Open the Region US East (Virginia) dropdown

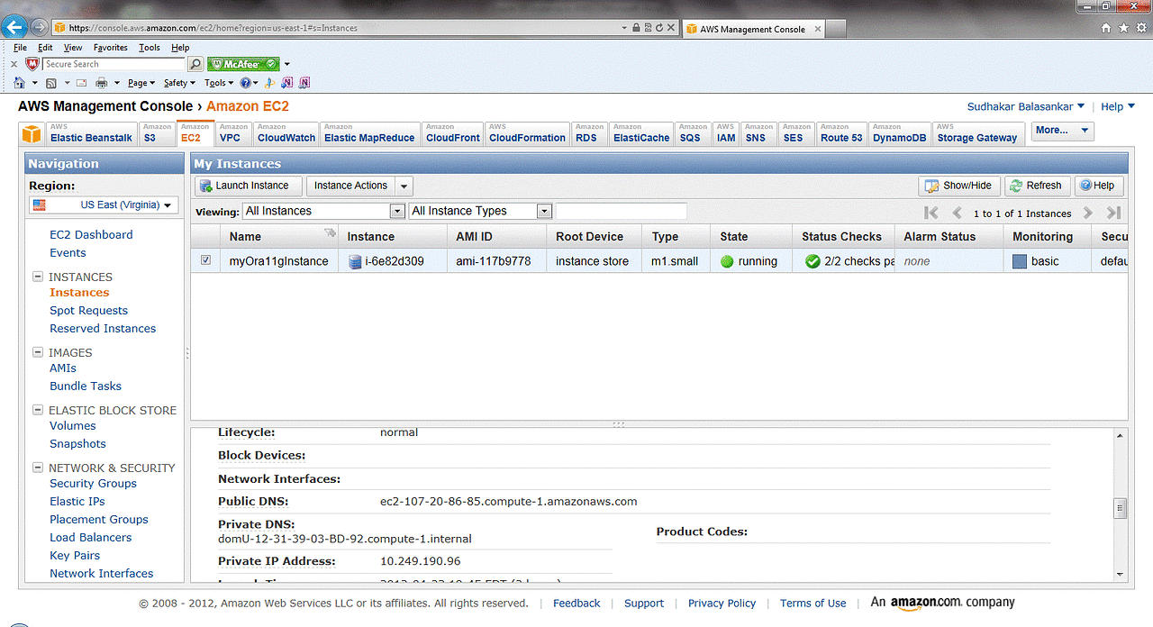(x=104, y=205)
